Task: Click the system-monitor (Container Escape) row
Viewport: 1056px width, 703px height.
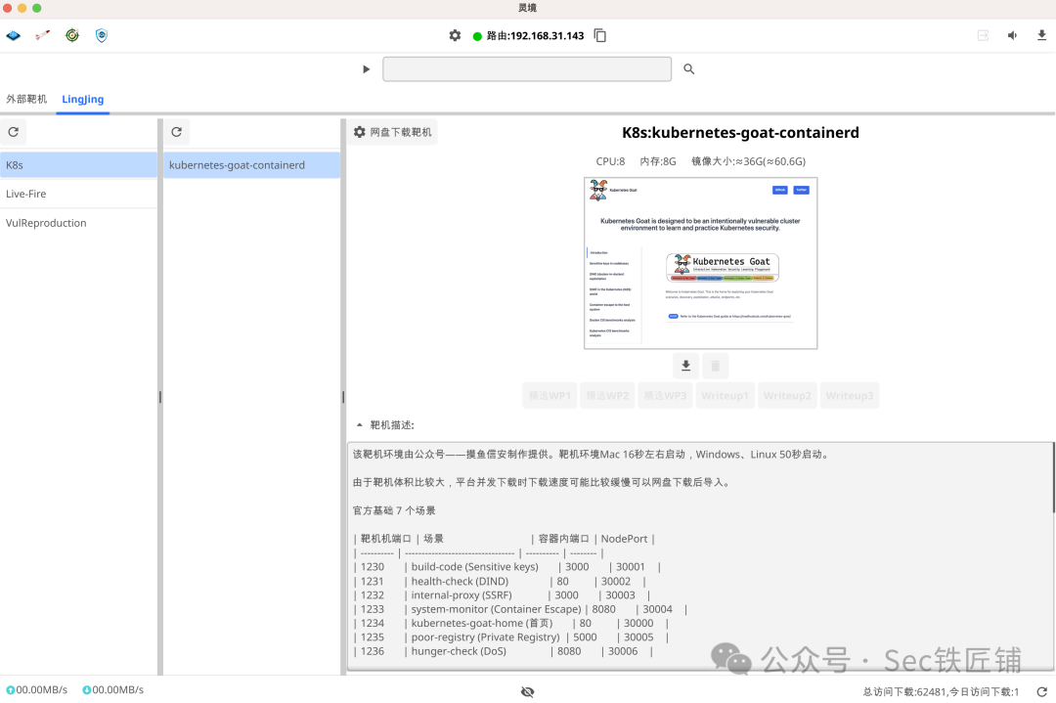Action: click(520, 609)
